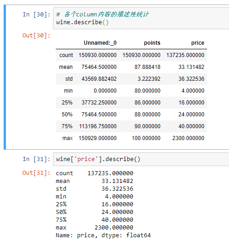Click the price column header

point(198,43)
